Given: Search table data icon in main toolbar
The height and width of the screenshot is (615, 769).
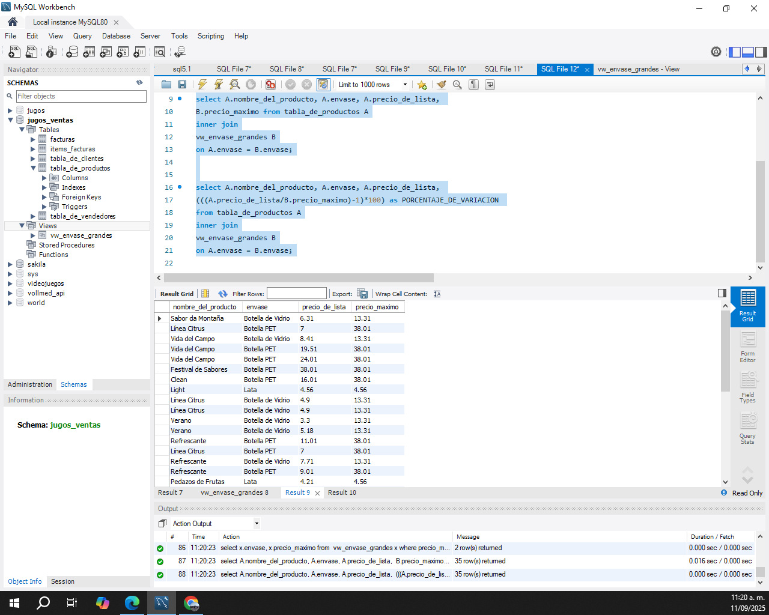Looking at the screenshot, I should [x=160, y=52].
